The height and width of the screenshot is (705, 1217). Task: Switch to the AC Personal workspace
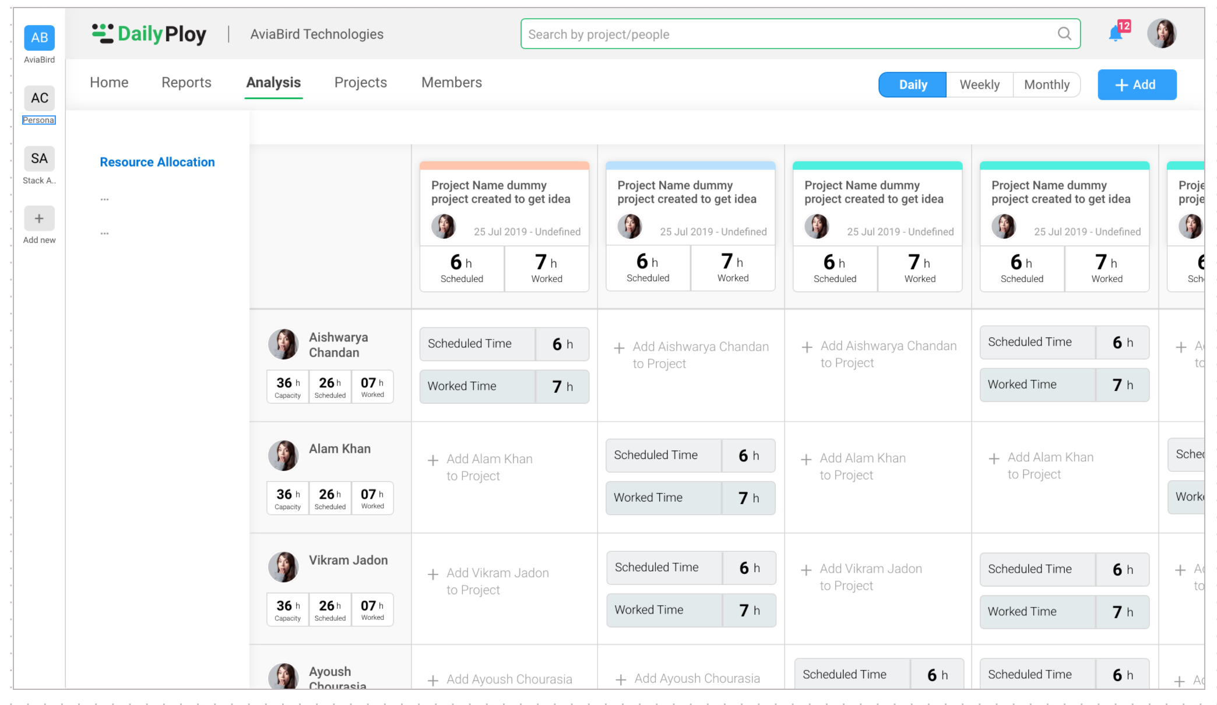coord(39,98)
